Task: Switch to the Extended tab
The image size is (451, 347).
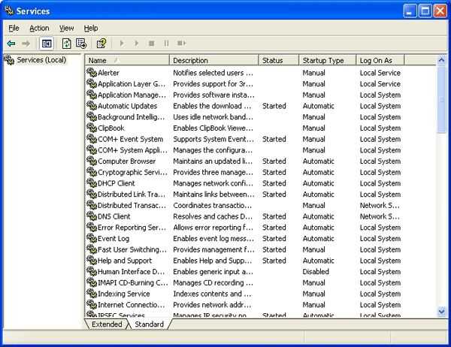Action: click(107, 324)
